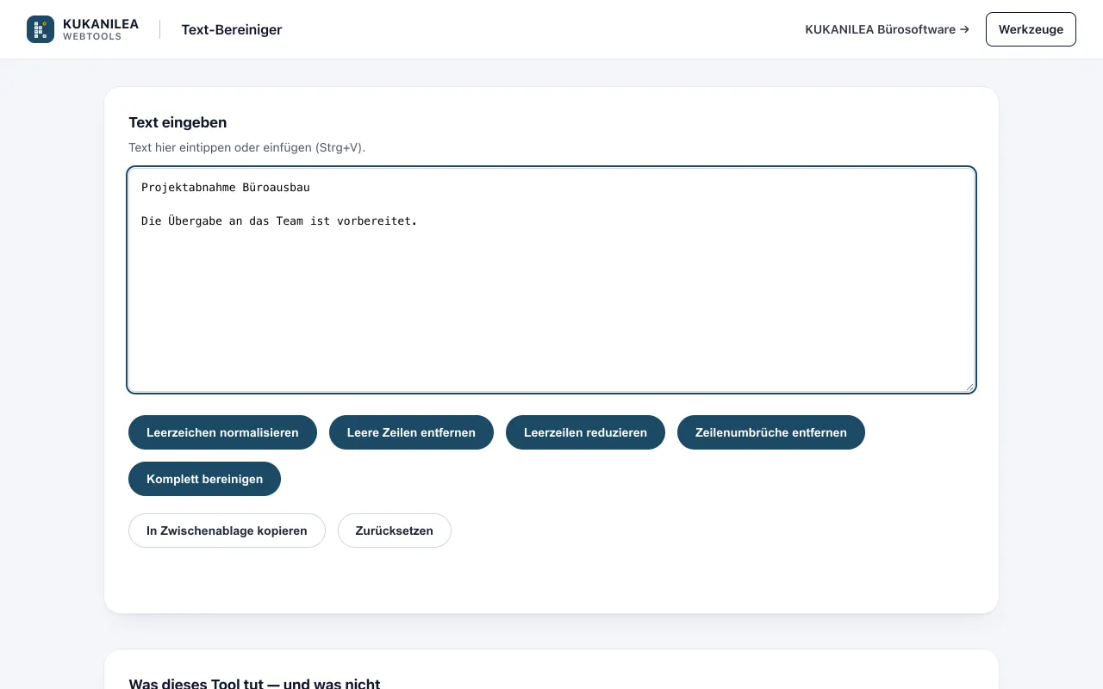
Task: Click the hint text mentioning Strg+V
Action: [x=246, y=147]
